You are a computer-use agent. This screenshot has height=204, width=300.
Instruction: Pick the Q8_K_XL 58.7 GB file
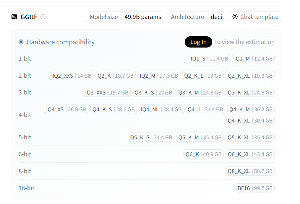[250, 171]
